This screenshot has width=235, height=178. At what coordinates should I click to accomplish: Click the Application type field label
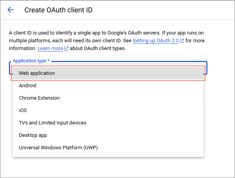(29, 61)
